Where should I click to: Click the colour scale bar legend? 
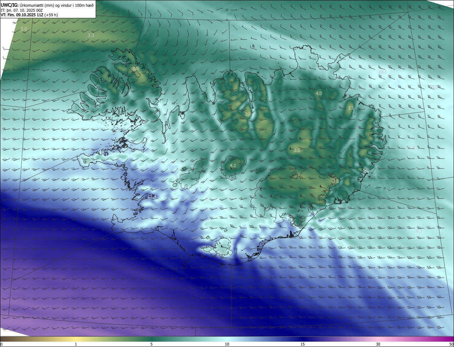pyautogui.click(x=227, y=339)
